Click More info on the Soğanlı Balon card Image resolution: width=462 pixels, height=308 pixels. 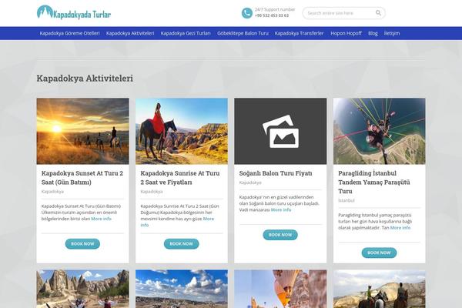pos(281,210)
